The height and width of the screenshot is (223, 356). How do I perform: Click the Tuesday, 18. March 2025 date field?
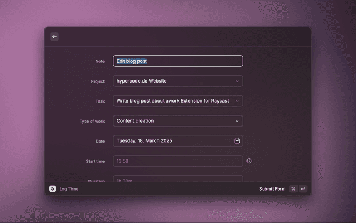[172, 141]
